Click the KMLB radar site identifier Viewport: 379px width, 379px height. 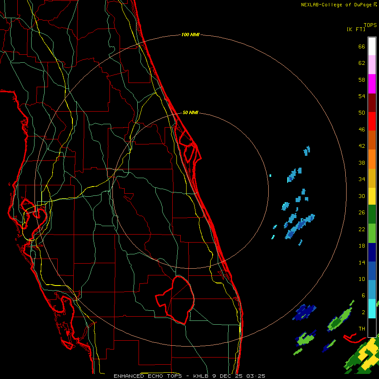pyautogui.click(x=201, y=376)
